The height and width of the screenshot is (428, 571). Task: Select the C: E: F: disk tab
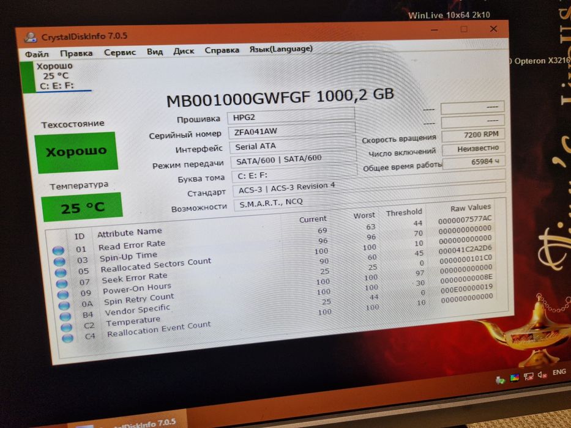coord(56,76)
